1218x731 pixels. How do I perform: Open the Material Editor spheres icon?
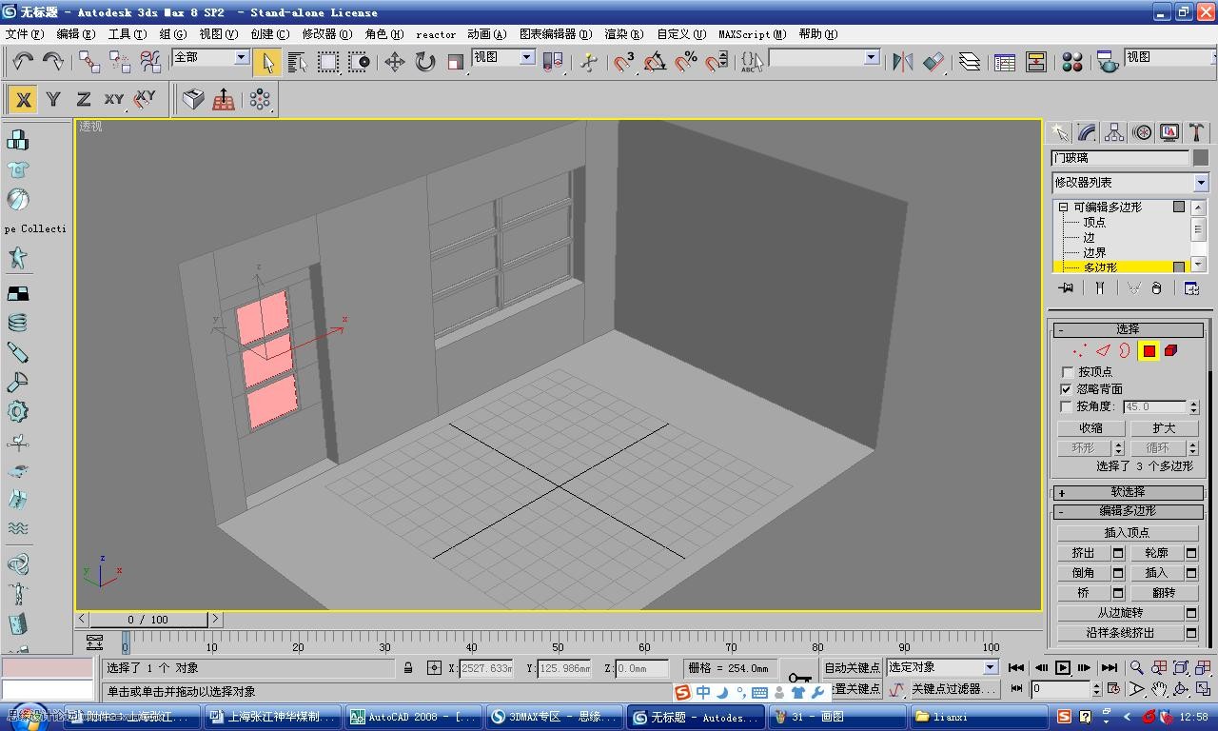[x=1072, y=62]
